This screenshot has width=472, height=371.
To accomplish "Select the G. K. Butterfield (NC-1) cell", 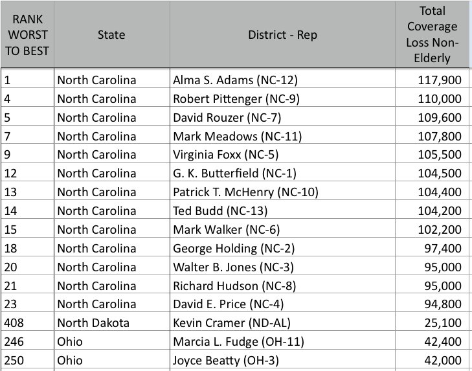I will [282, 173].
